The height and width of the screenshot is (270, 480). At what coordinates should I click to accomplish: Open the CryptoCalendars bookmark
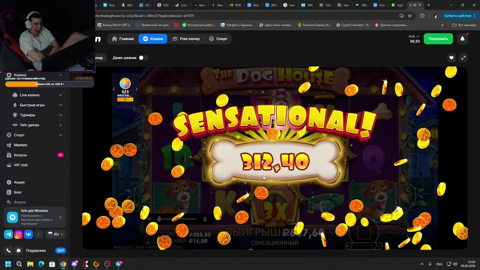click(x=353, y=25)
